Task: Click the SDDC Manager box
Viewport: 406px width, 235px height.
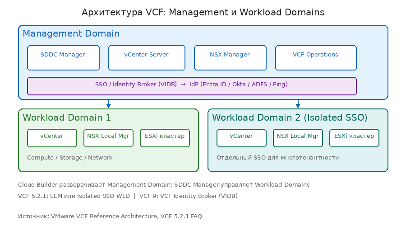Action: [63, 58]
